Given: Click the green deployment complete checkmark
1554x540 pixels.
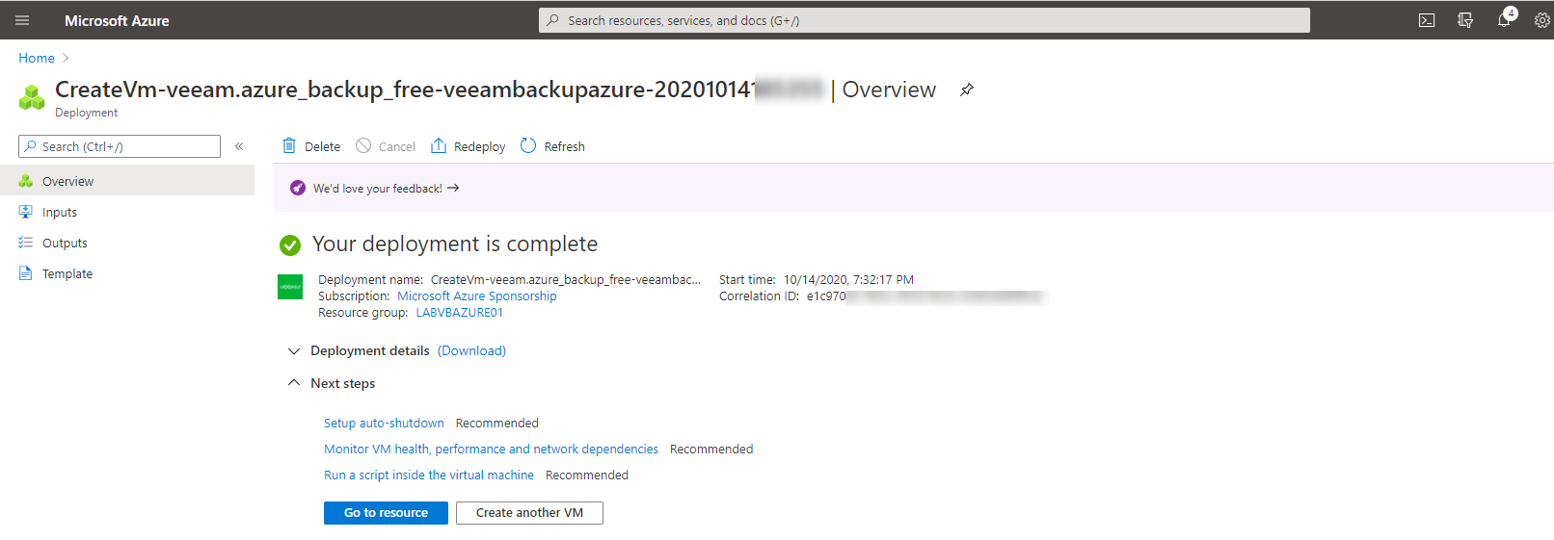Looking at the screenshot, I should click(x=290, y=245).
